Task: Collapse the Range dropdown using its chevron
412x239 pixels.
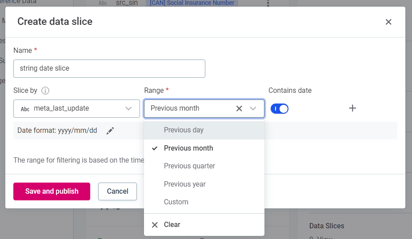Action: coord(253,108)
